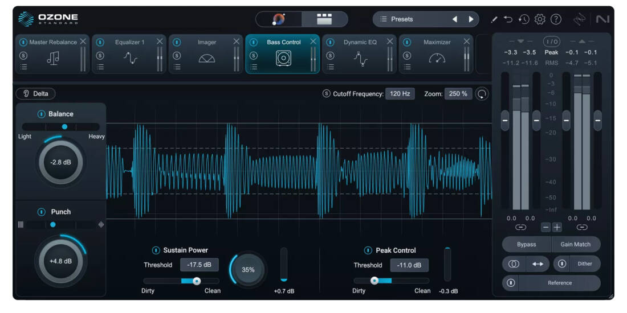Viewport: 627px width, 313px height.
Task: Toggle the Balance section power
Action: point(41,114)
